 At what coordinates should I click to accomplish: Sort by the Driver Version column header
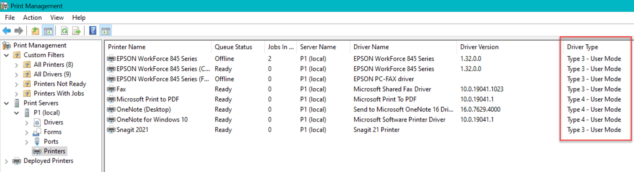(510, 47)
